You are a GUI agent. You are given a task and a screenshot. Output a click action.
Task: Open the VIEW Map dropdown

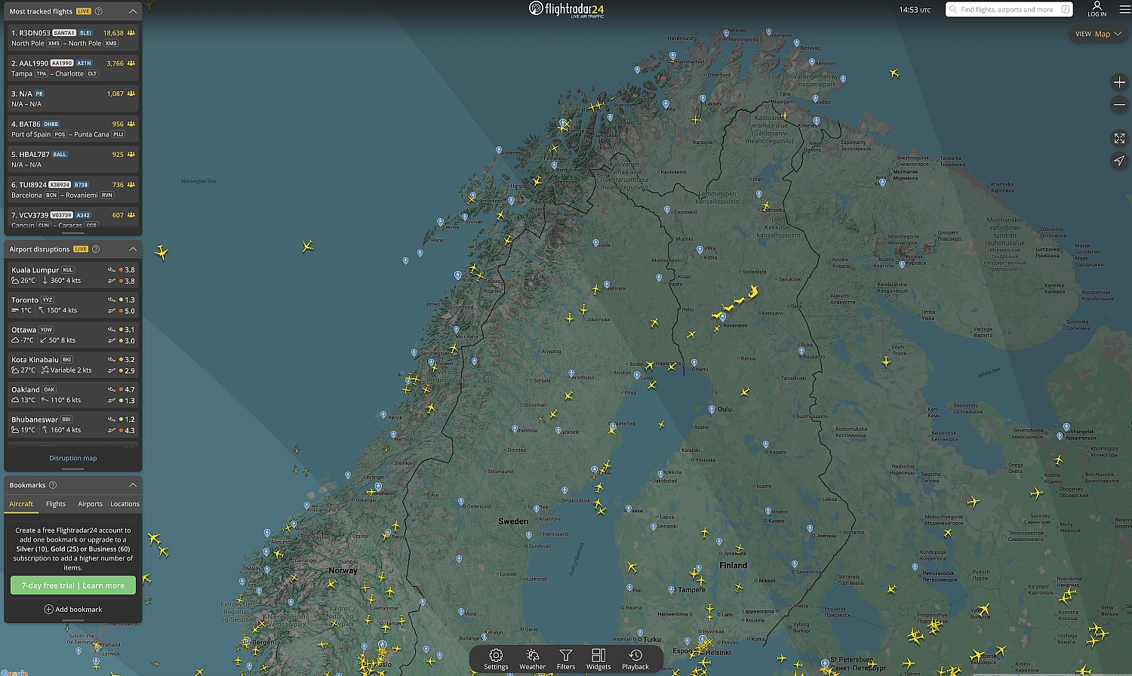[x=1098, y=34]
